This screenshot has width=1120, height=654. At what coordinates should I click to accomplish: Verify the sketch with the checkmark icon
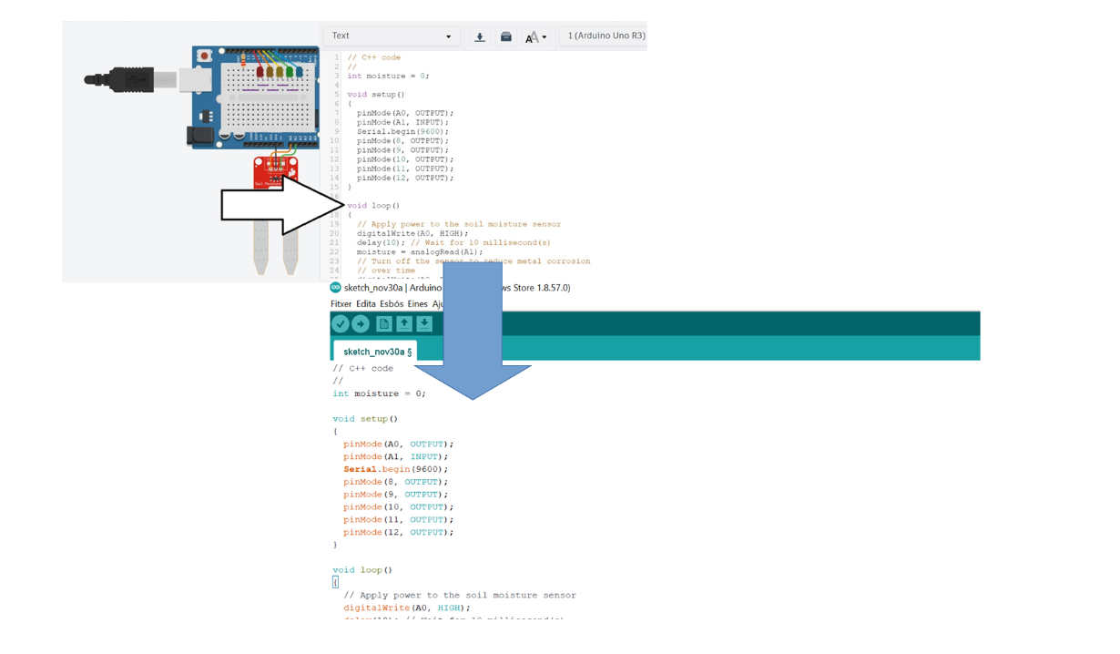[341, 323]
